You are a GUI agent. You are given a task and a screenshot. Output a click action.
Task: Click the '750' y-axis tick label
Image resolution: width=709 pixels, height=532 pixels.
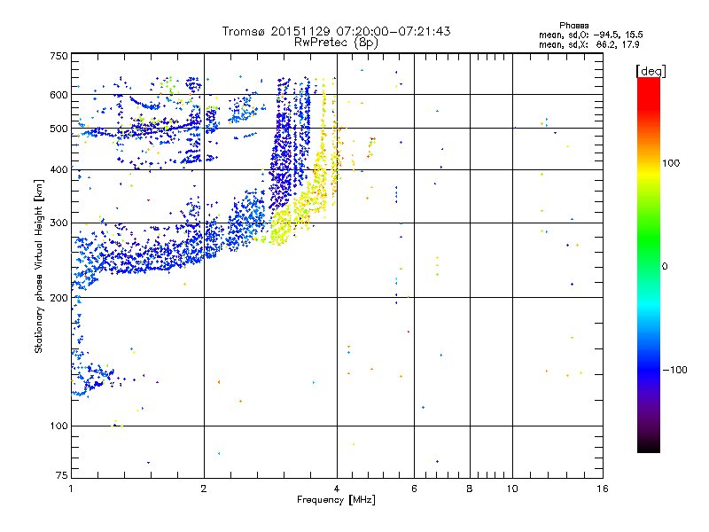tap(58, 56)
